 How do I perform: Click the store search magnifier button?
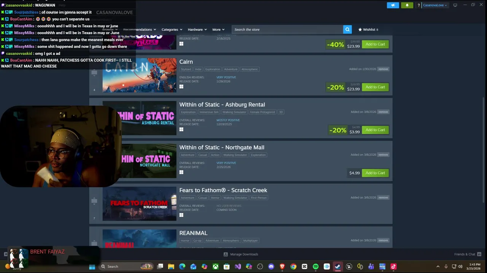347,29
